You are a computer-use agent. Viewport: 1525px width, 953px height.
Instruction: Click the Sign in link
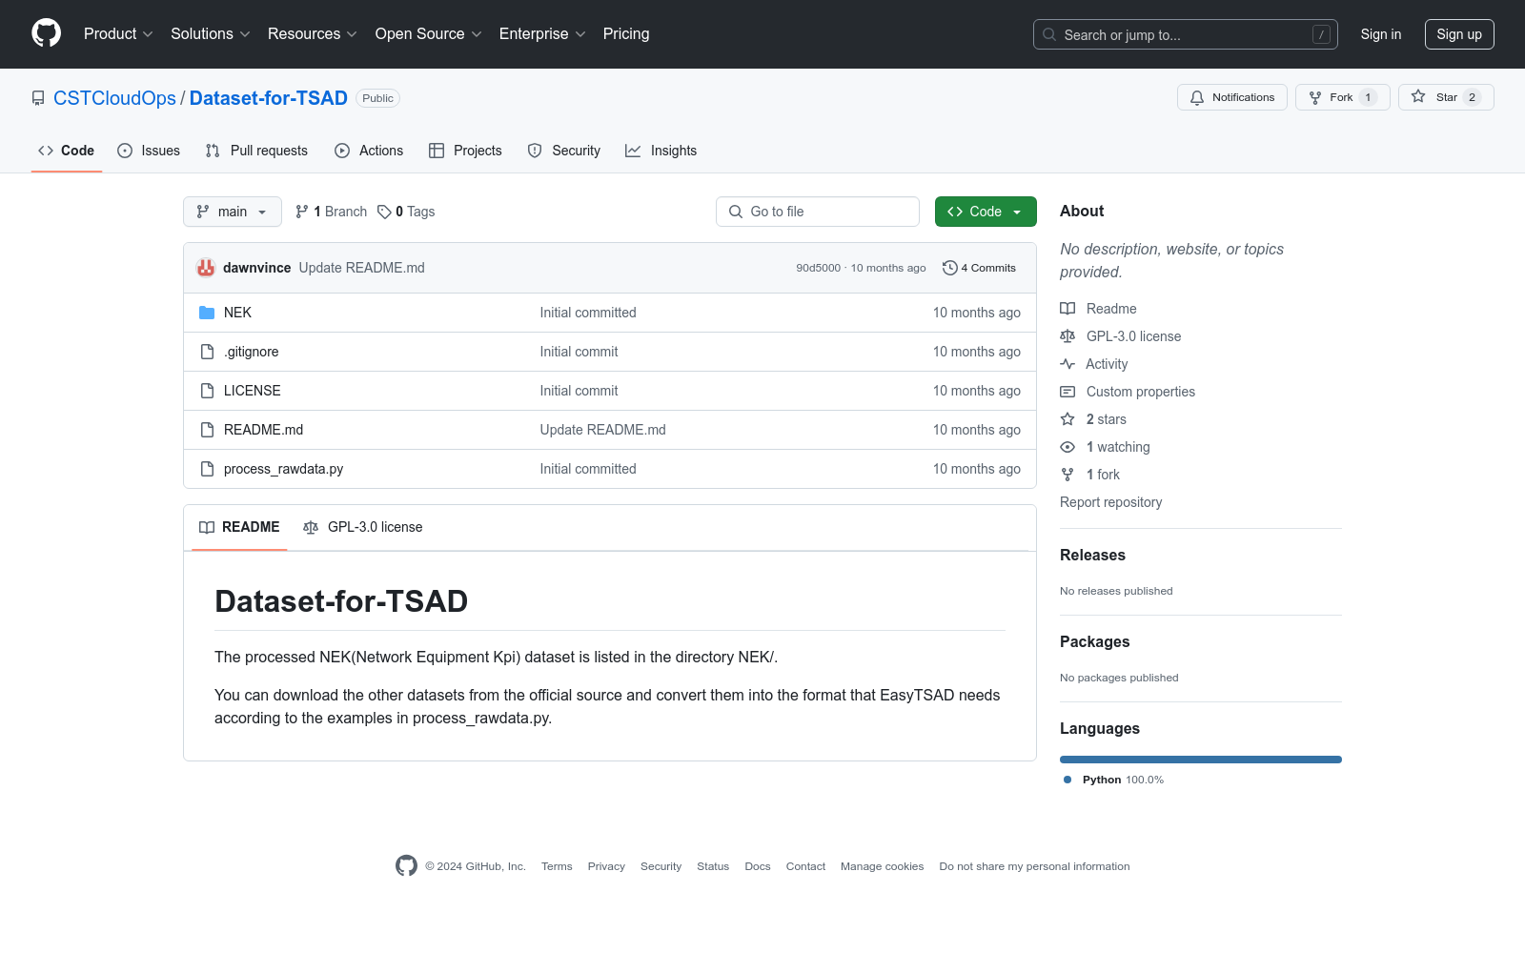click(1381, 34)
